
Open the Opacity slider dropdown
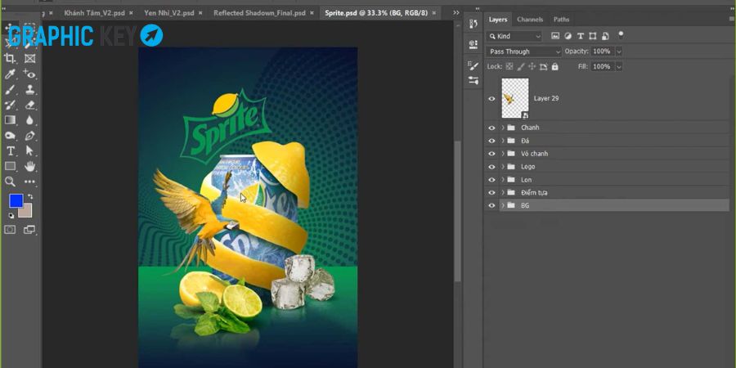click(x=619, y=52)
